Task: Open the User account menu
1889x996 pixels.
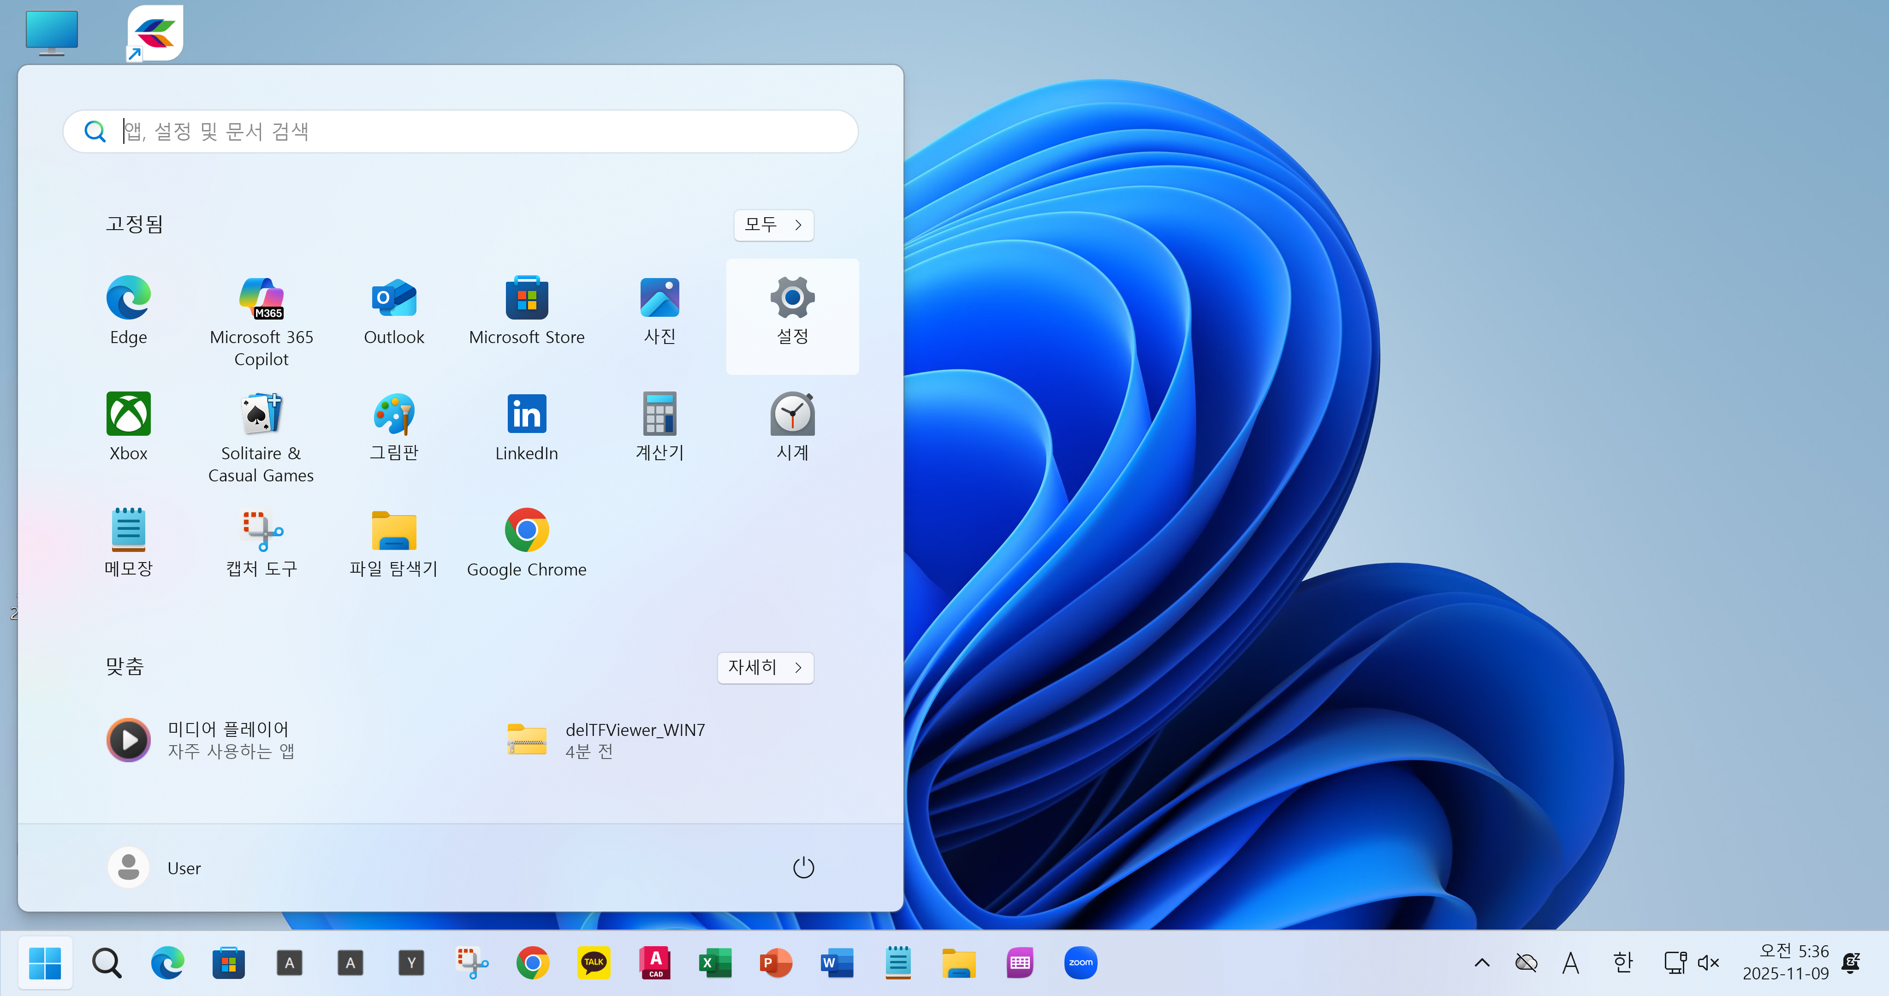Action: (155, 868)
